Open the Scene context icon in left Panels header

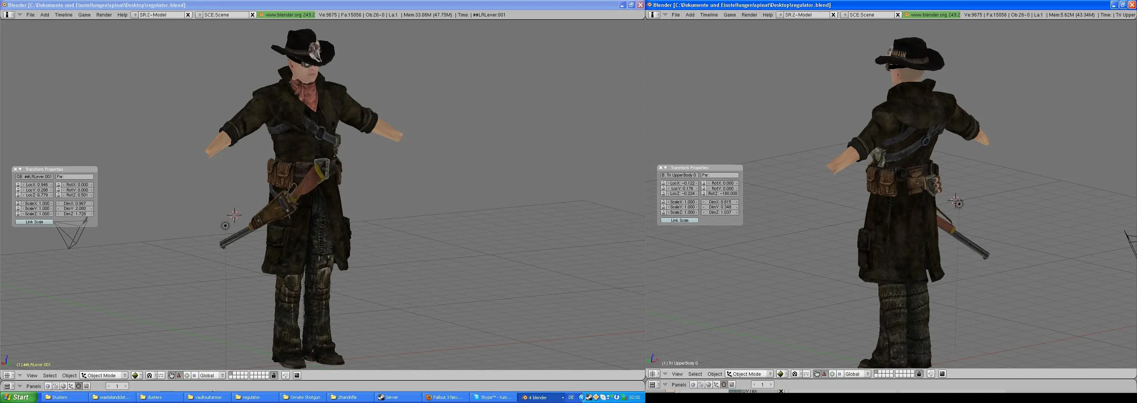pos(86,386)
